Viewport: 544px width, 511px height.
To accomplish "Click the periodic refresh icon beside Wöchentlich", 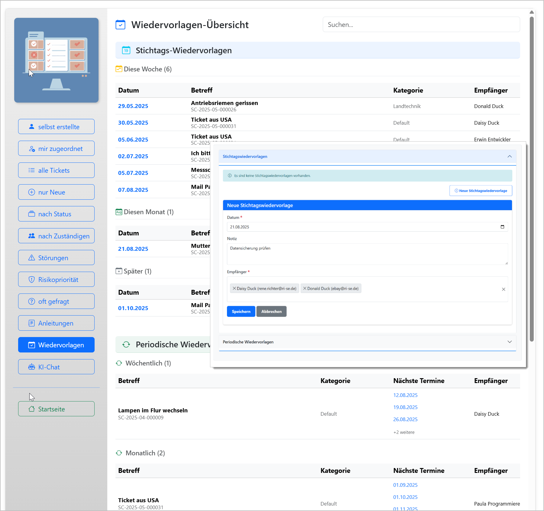I will [x=119, y=363].
